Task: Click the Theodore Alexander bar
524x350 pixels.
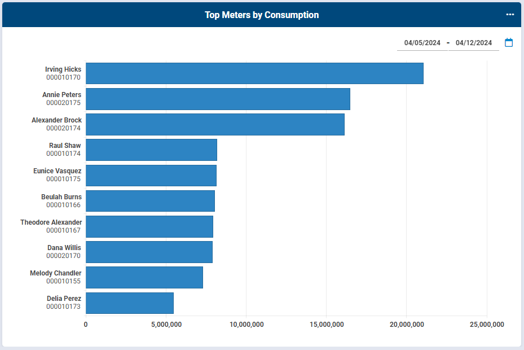Action: 149,226
